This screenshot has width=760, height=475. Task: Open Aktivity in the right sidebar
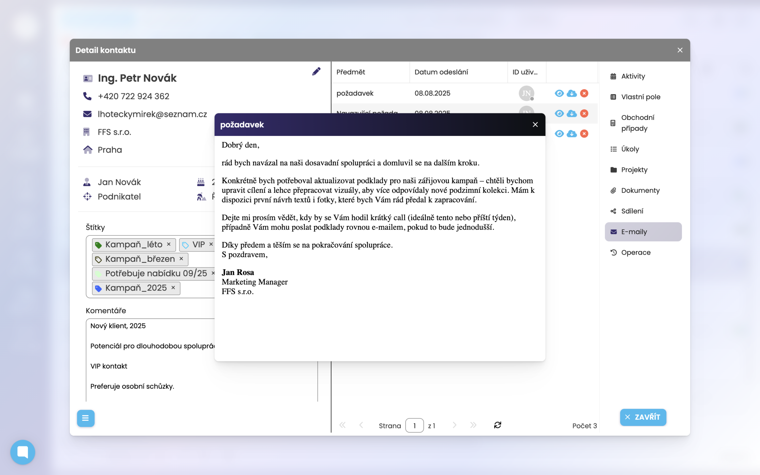[x=633, y=76]
